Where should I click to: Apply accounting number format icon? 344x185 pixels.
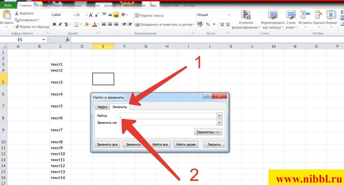coord(200,24)
